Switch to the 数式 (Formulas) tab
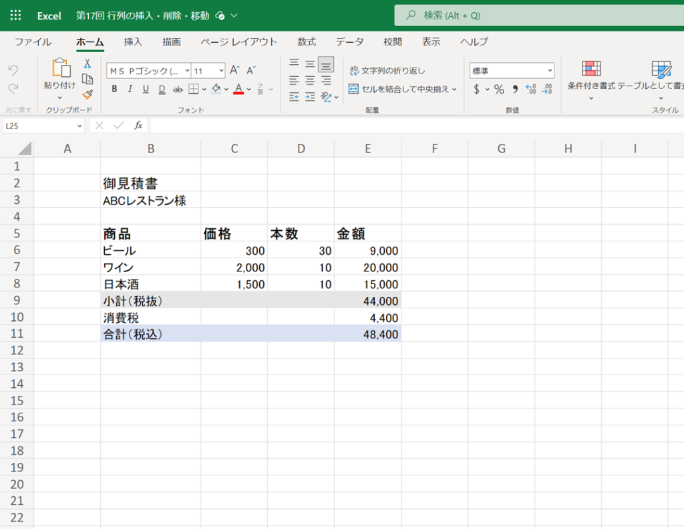The height and width of the screenshot is (529, 684). point(307,41)
